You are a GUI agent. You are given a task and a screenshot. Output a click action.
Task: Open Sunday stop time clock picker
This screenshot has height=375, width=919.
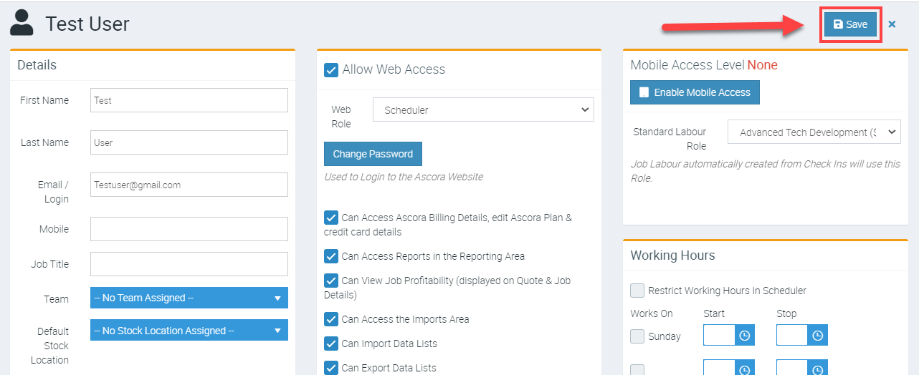(817, 336)
